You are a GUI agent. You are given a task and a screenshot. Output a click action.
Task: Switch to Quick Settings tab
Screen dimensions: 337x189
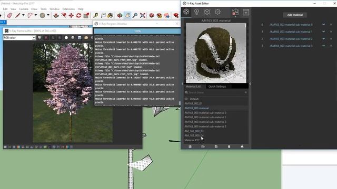click(217, 87)
